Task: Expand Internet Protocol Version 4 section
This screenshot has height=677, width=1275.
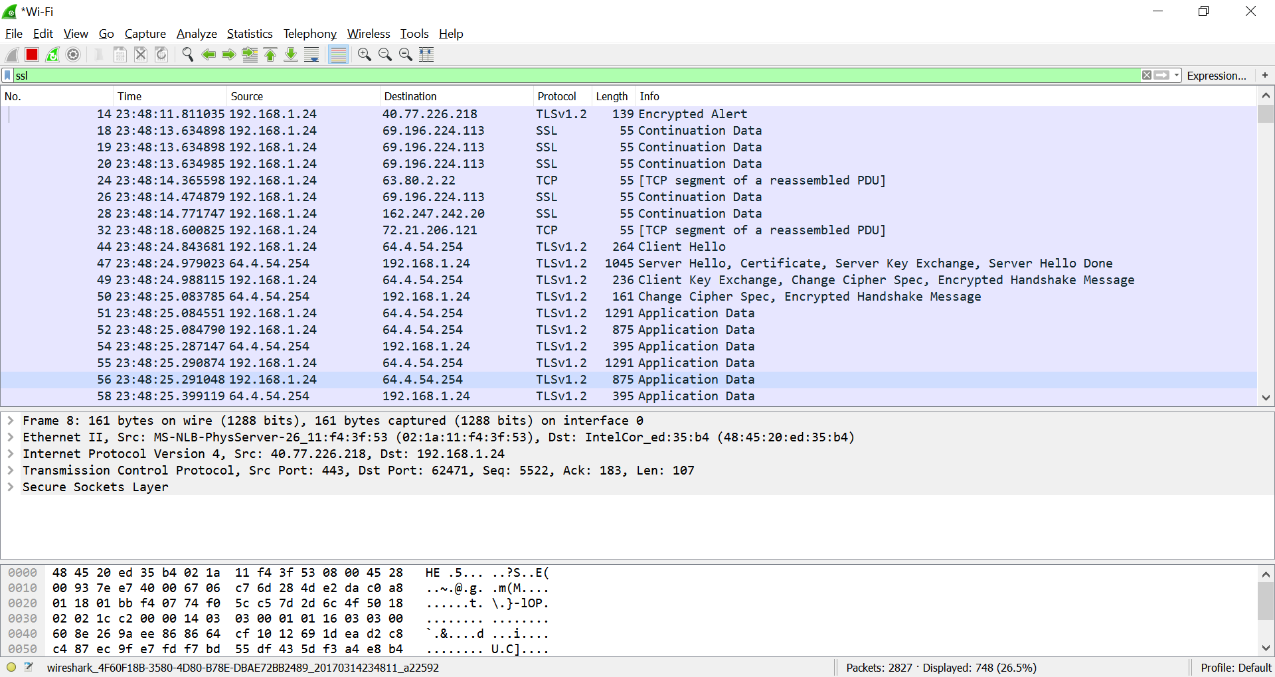Action: pyautogui.click(x=11, y=454)
